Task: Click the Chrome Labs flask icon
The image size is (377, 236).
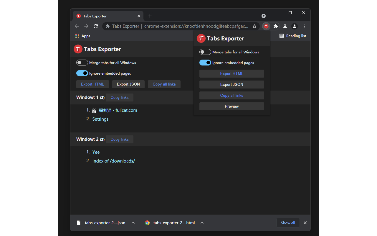Action: pos(285,26)
